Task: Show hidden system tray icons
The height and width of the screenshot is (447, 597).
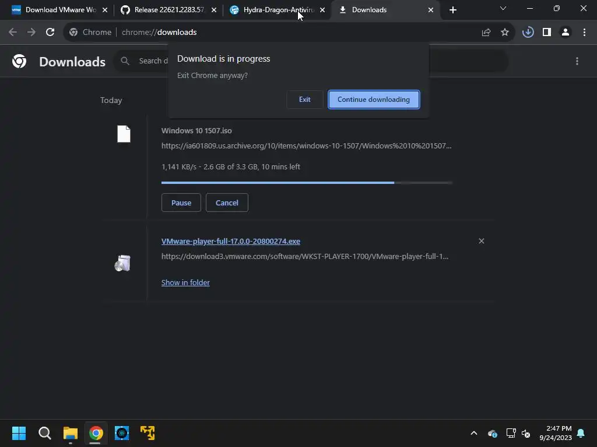Action: (x=474, y=433)
